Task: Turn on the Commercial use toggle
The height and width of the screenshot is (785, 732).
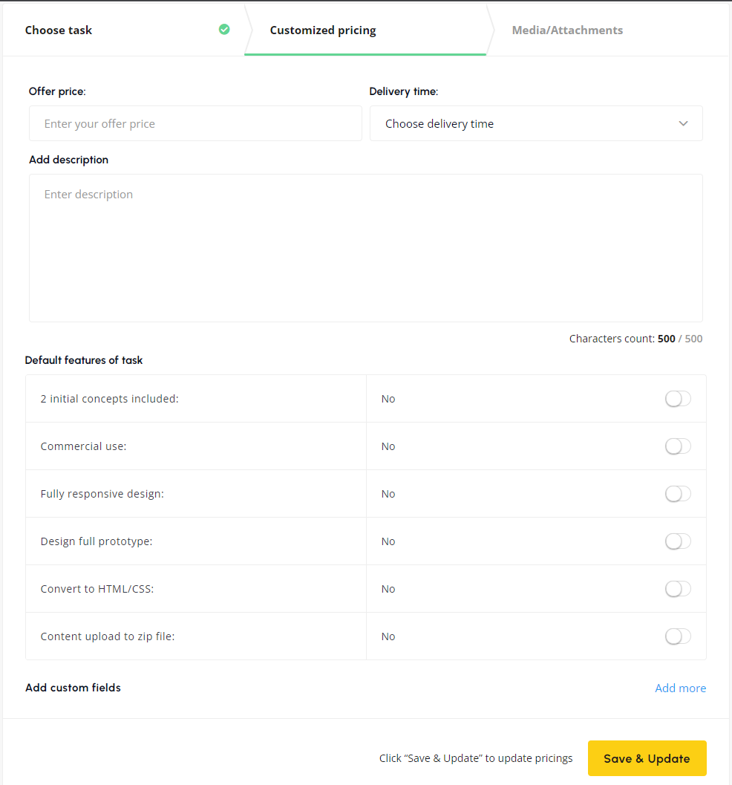Action: (x=678, y=446)
